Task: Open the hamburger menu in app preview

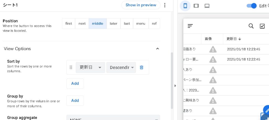Action: (x=190, y=26)
